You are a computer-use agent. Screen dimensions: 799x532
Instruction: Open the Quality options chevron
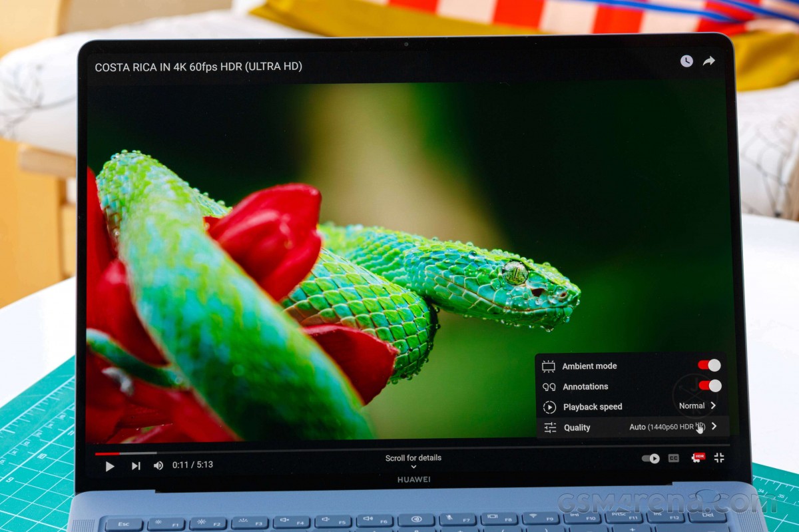[x=715, y=427]
